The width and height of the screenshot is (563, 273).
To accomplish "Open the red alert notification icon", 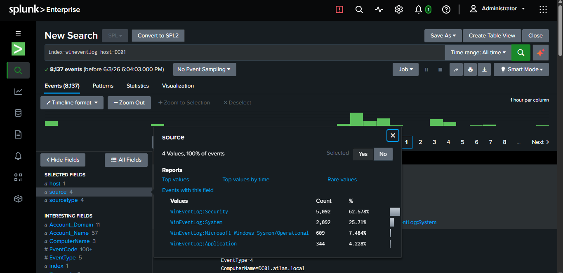I will coord(339,9).
